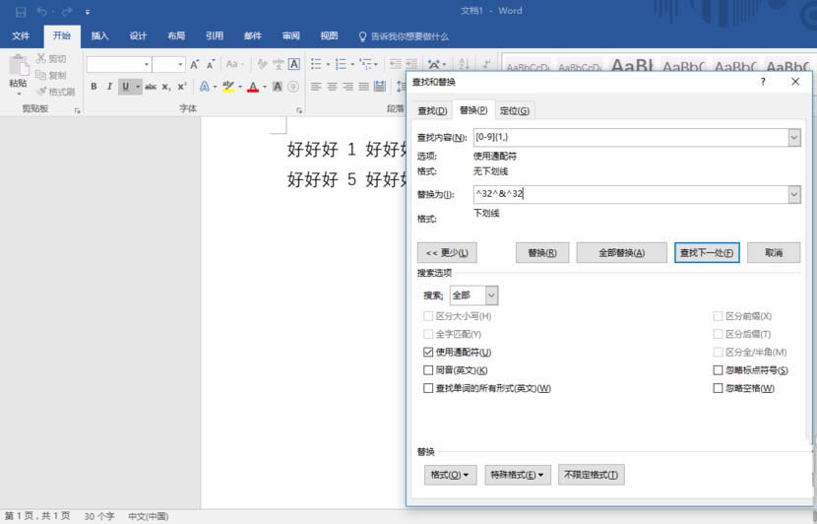
Task: Toggle Bold formatting
Action: [94, 87]
